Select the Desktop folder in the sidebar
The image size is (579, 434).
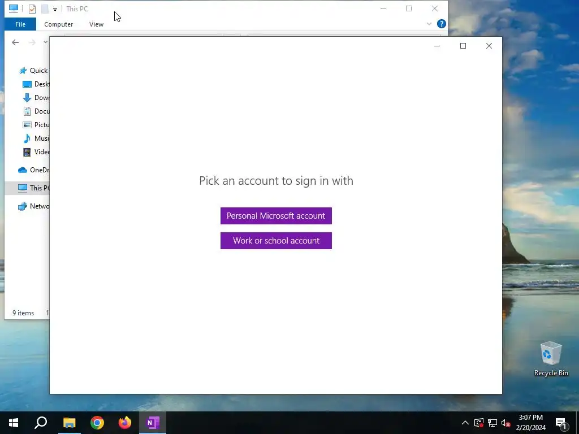coord(36,84)
